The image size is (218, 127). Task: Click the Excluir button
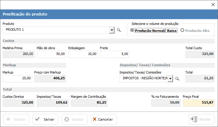[75, 119]
